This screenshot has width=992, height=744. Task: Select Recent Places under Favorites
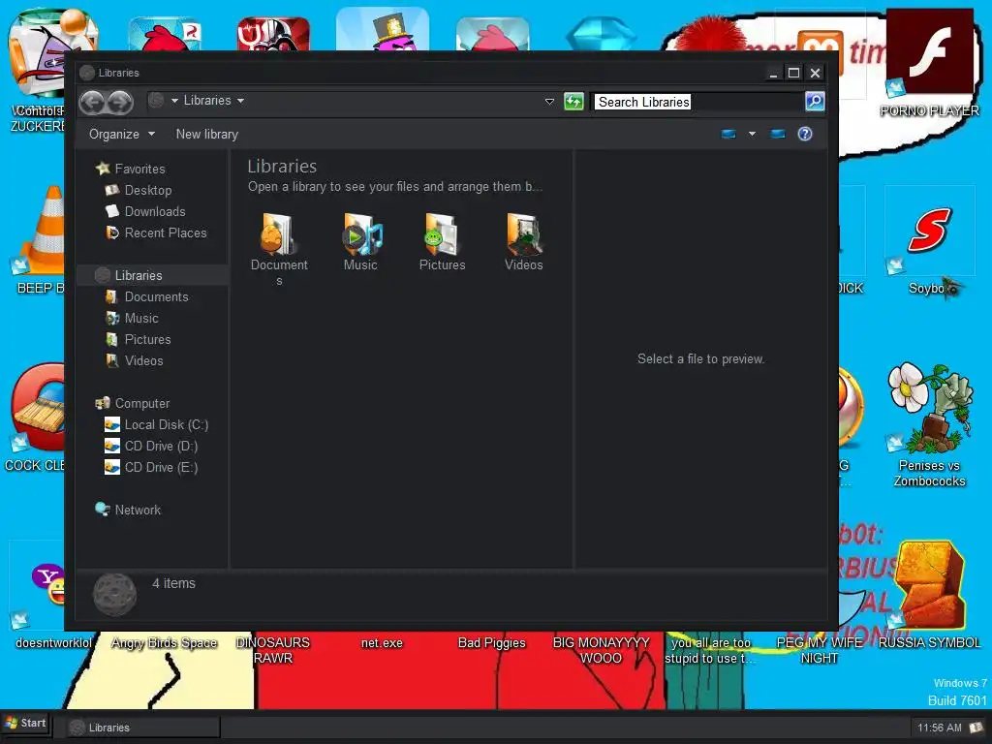(165, 232)
